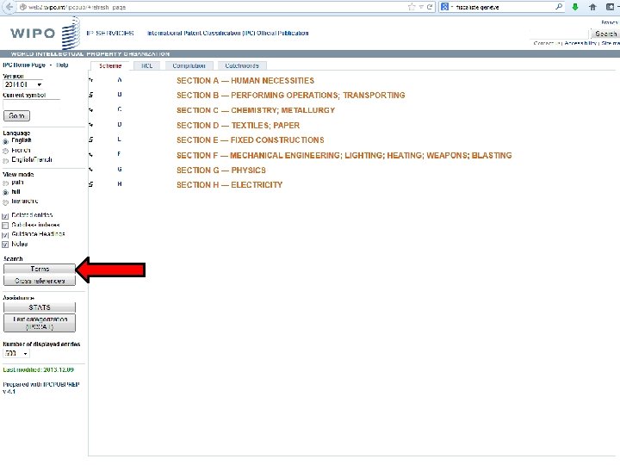This screenshot has width=620, height=465.
Task: Toggle the Notes checkbox
Action: tap(5, 245)
